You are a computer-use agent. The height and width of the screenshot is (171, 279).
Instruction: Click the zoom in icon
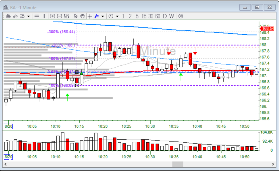point(53,16)
